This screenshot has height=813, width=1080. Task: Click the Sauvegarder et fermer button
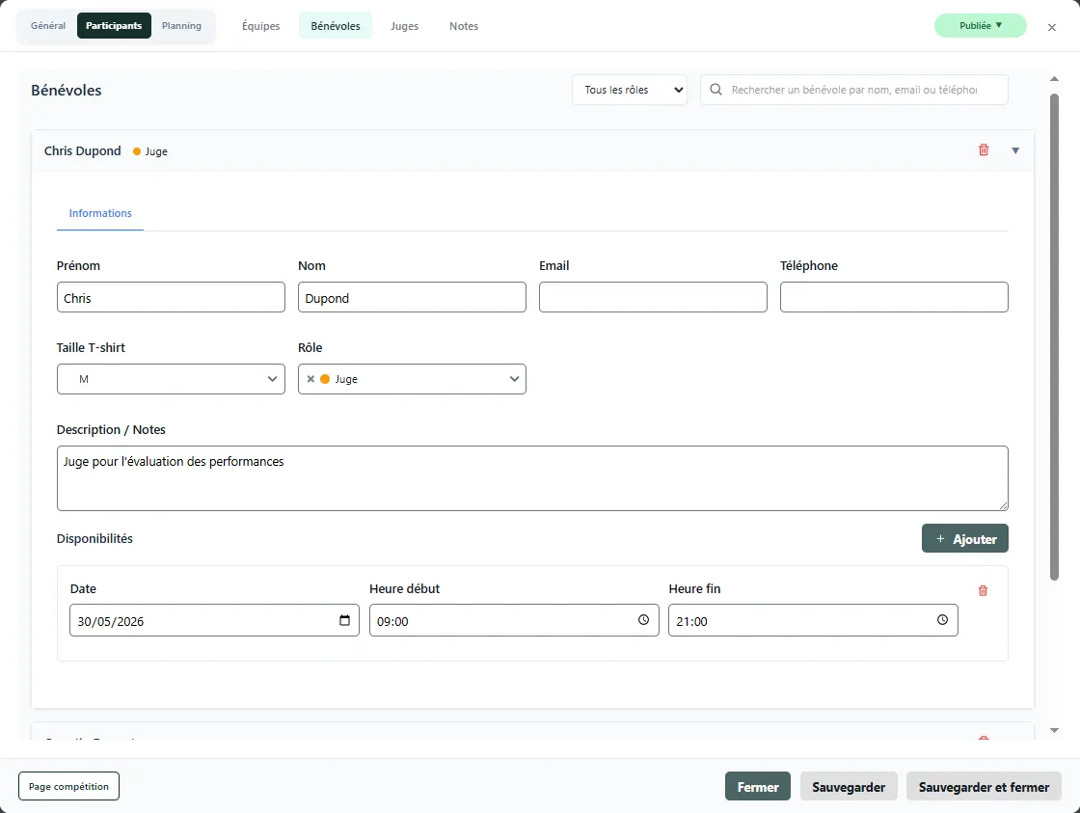pos(984,787)
